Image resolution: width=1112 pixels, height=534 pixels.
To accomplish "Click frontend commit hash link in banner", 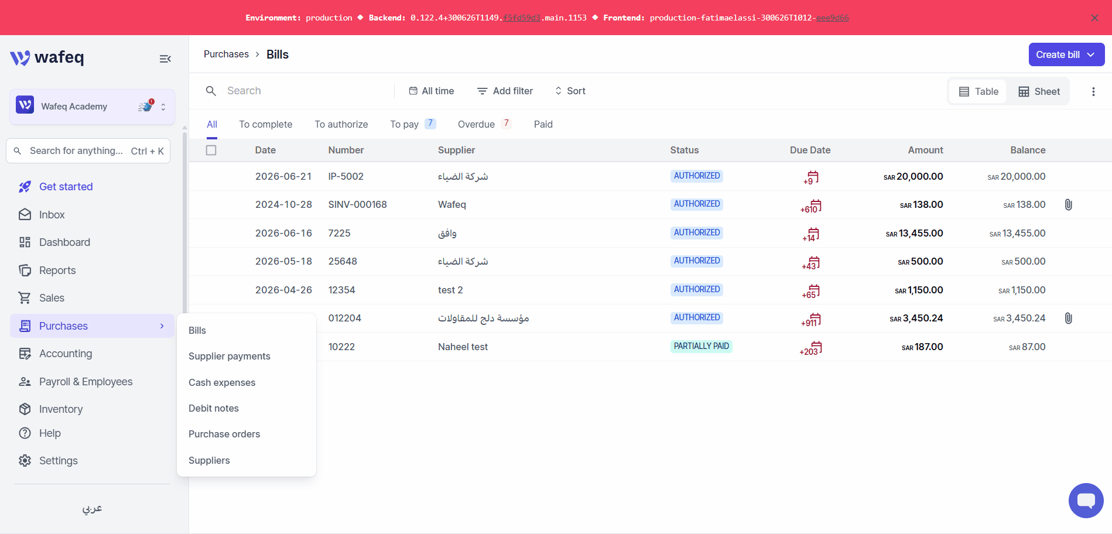I will pos(833,18).
